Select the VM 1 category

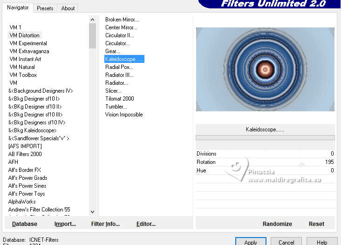(x=15, y=27)
